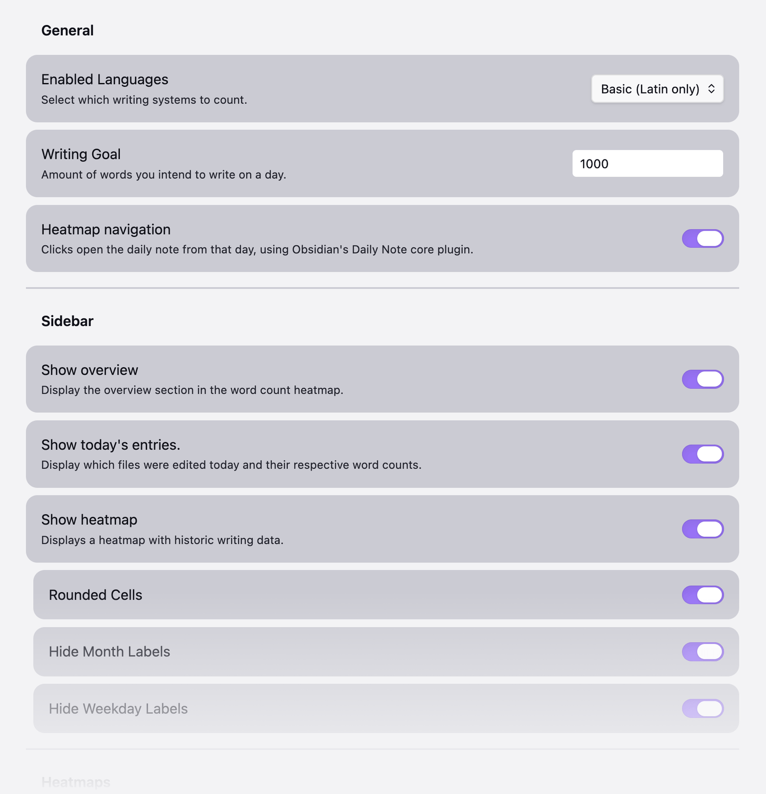
Task: Click the Daily Note core plugin description
Action: click(x=257, y=249)
